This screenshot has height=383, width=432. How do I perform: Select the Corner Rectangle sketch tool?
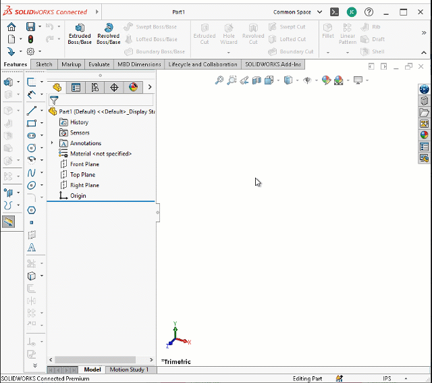pos(32,123)
